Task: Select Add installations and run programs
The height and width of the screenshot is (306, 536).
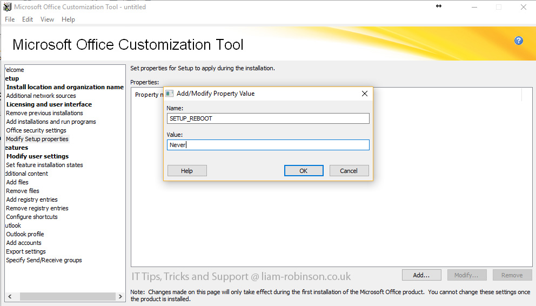Action: point(51,122)
